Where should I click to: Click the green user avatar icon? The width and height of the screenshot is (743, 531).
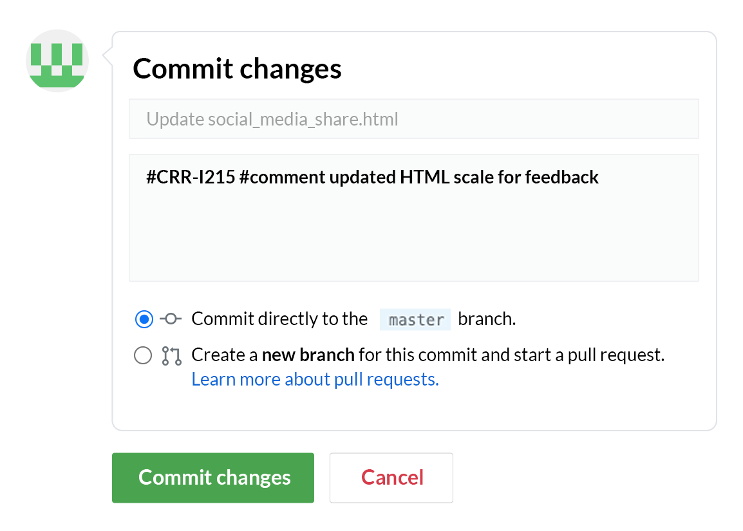click(x=57, y=61)
